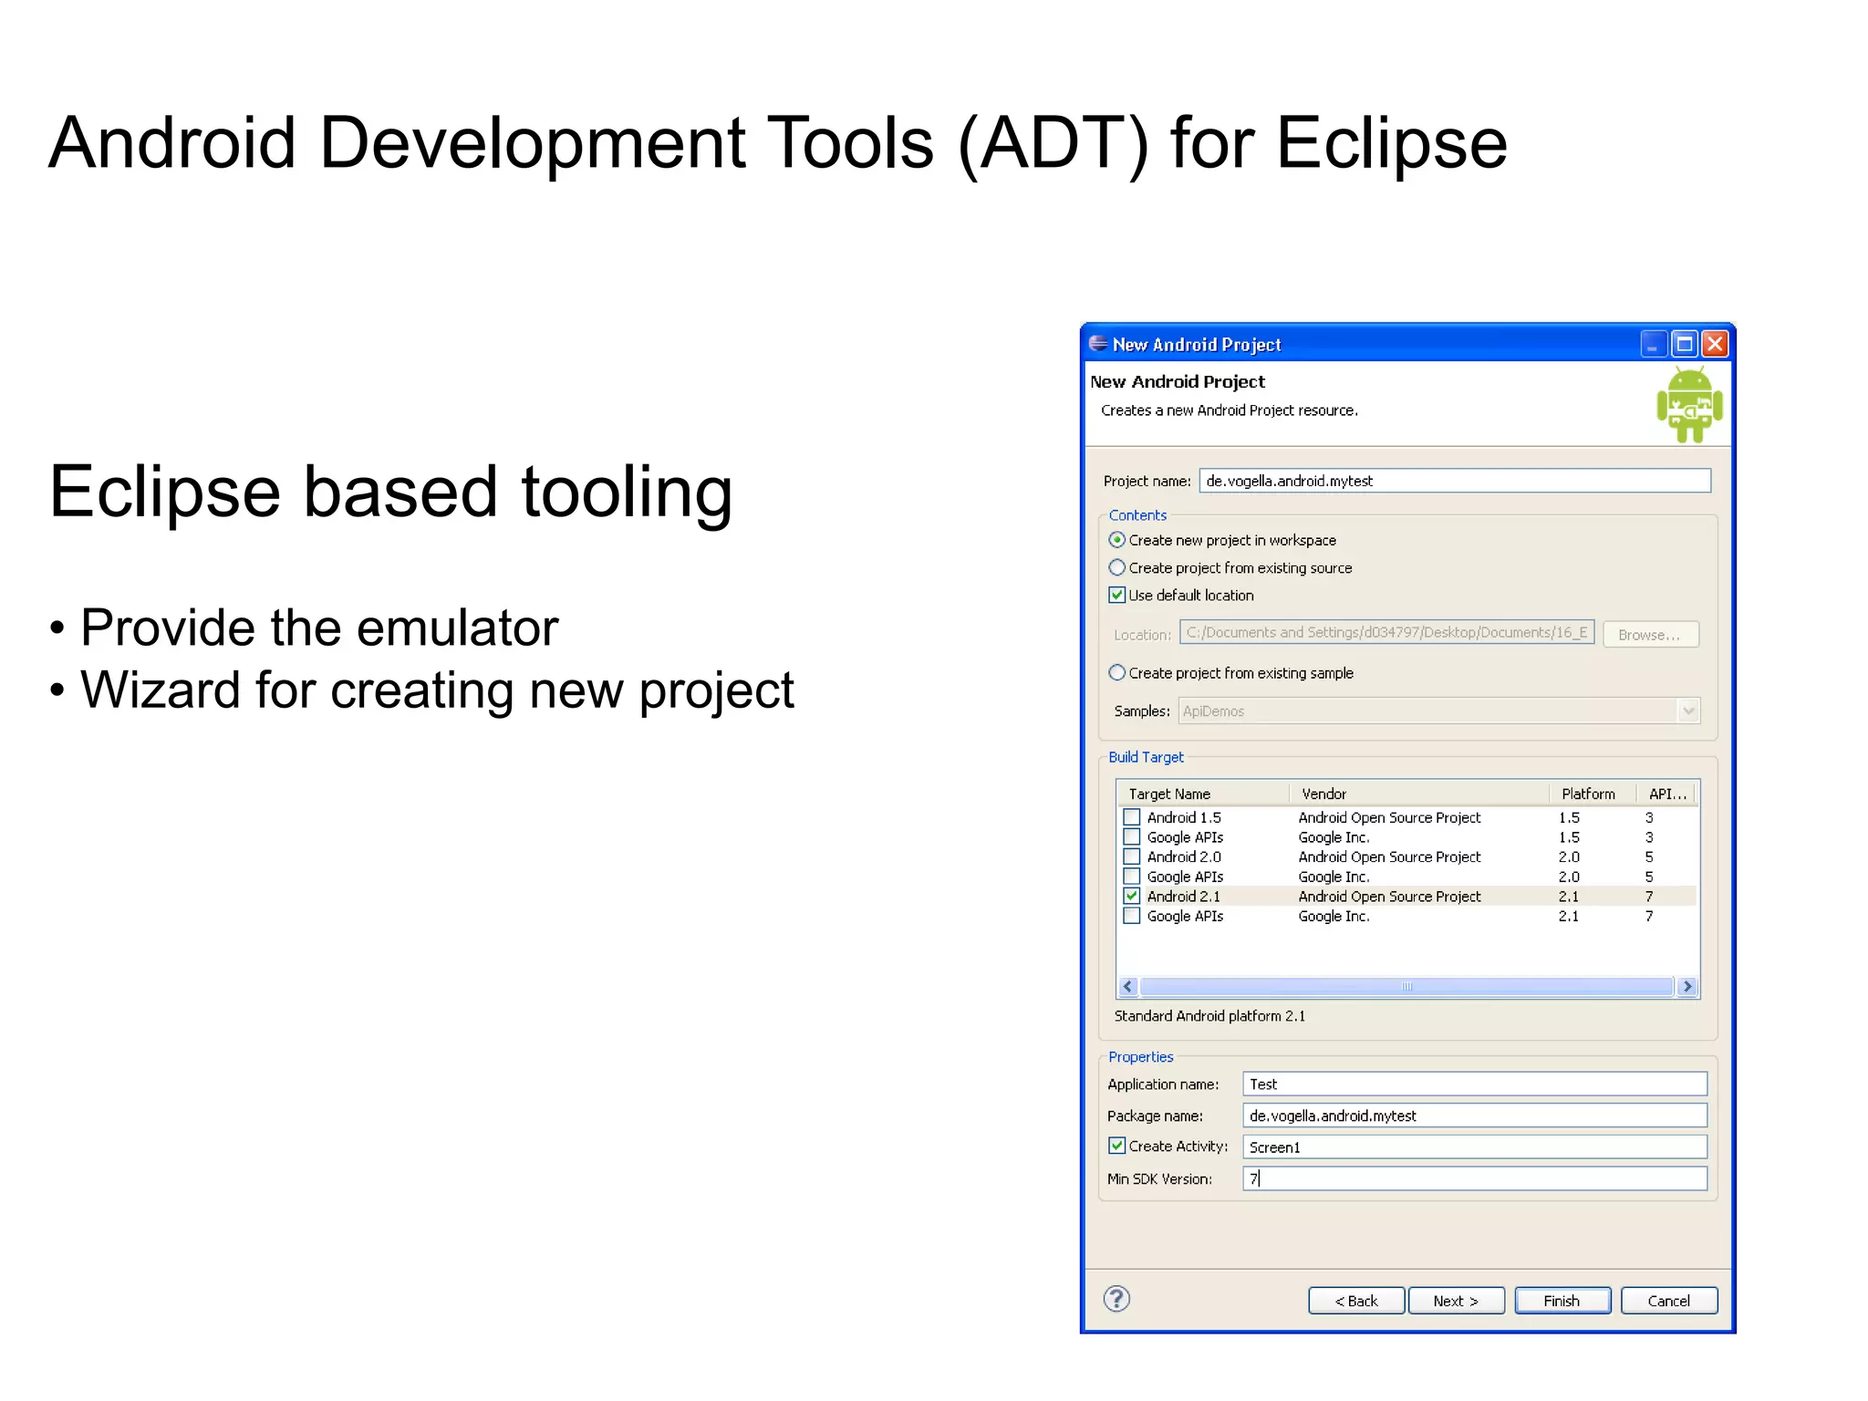The image size is (1868, 1401).
Task: Click the Platform column header
Action: tap(1592, 794)
